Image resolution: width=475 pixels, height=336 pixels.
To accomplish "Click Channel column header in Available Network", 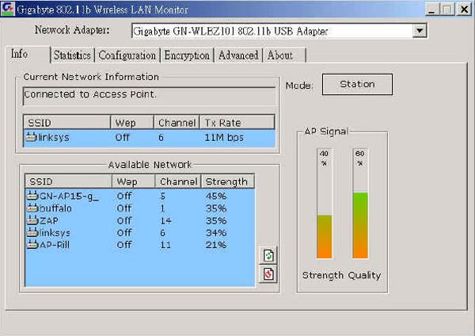I will point(178,181).
